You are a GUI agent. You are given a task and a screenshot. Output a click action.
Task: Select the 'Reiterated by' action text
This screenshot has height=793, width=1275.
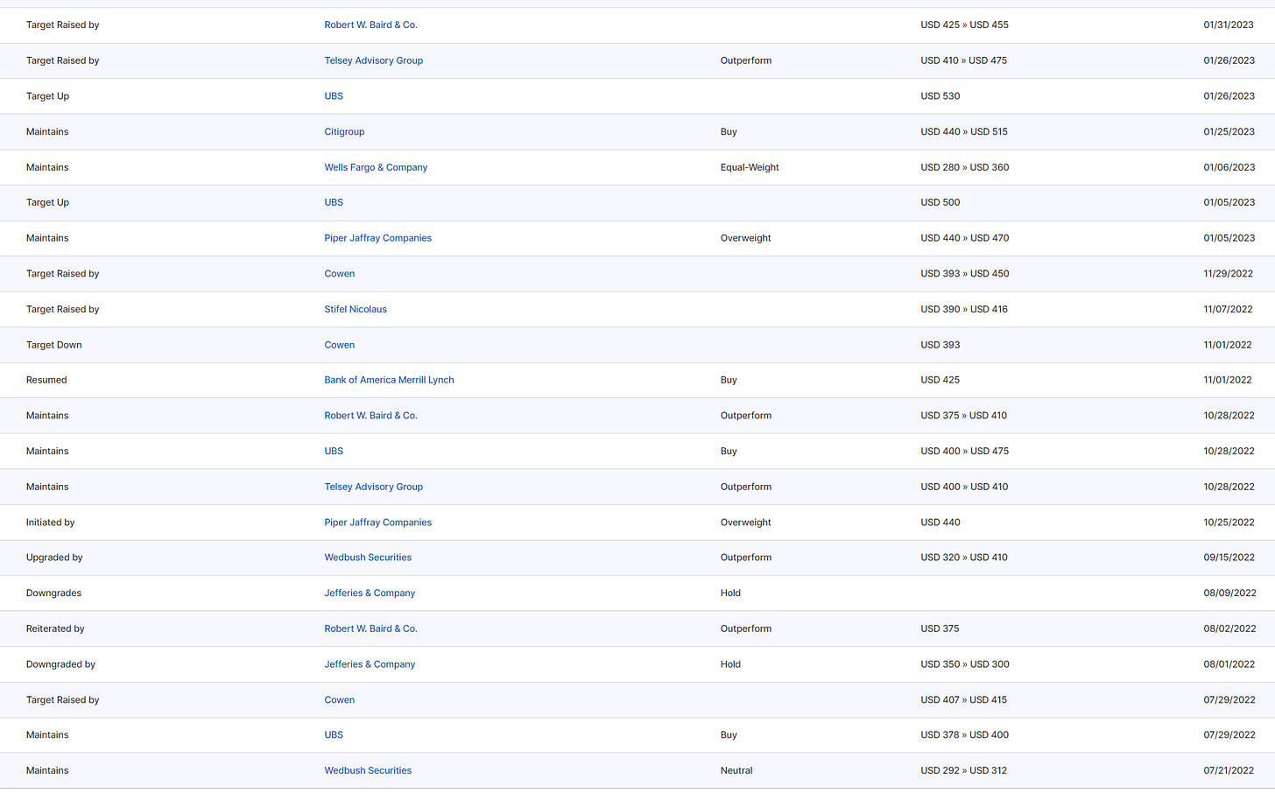pyautogui.click(x=55, y=628)
